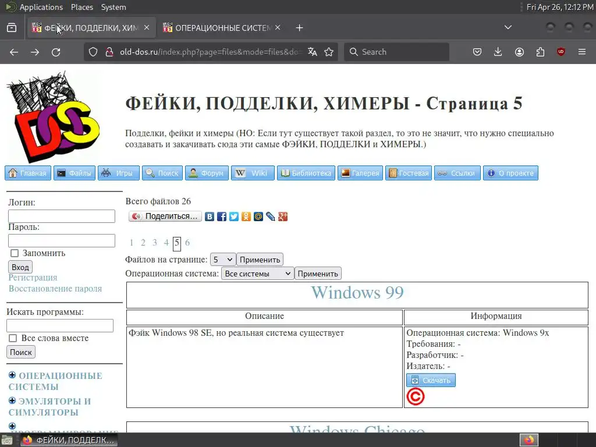Open a new browser tab
Screen dimensions: 596x447
coord(300,28)
